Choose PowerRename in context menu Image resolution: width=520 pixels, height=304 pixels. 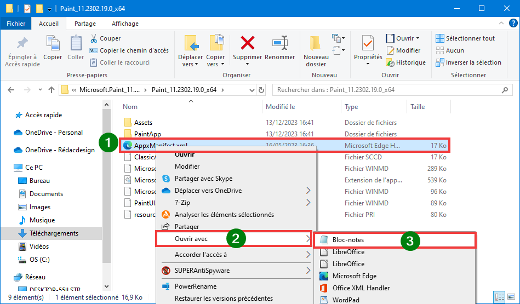(195, 286)
